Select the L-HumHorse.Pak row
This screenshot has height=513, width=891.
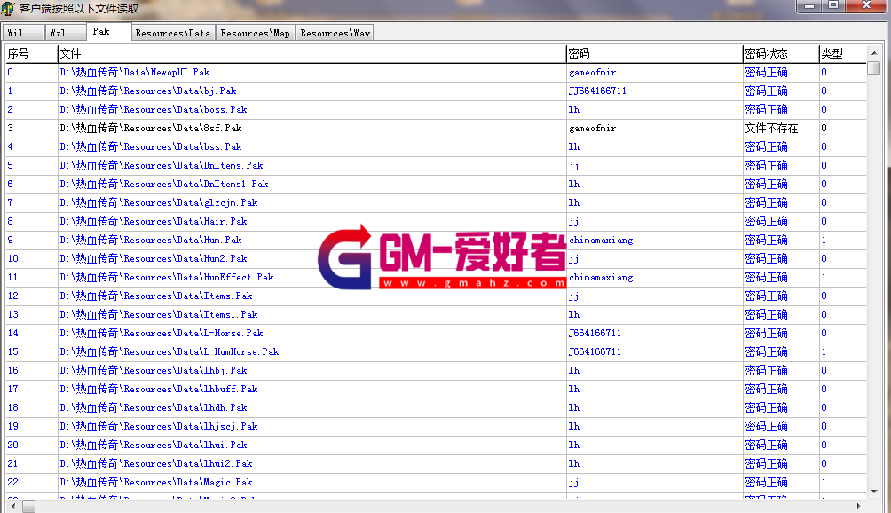(x=170, y=352)
